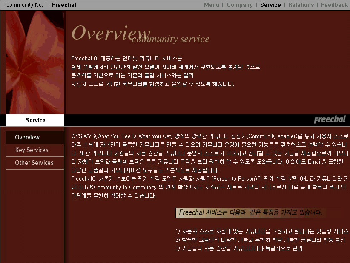Click the Overview community service heading
The height and width of the screenshot is (263, 350).
tap(140, 34)
